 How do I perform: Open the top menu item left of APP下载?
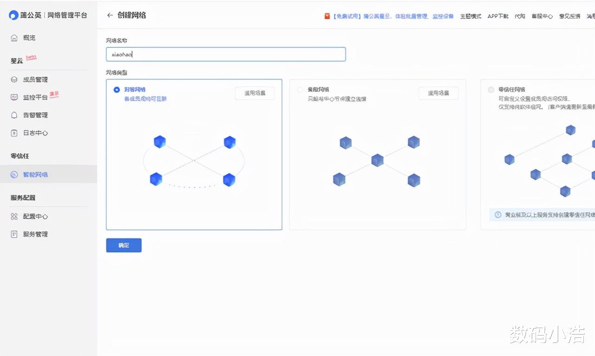point(470,16)
